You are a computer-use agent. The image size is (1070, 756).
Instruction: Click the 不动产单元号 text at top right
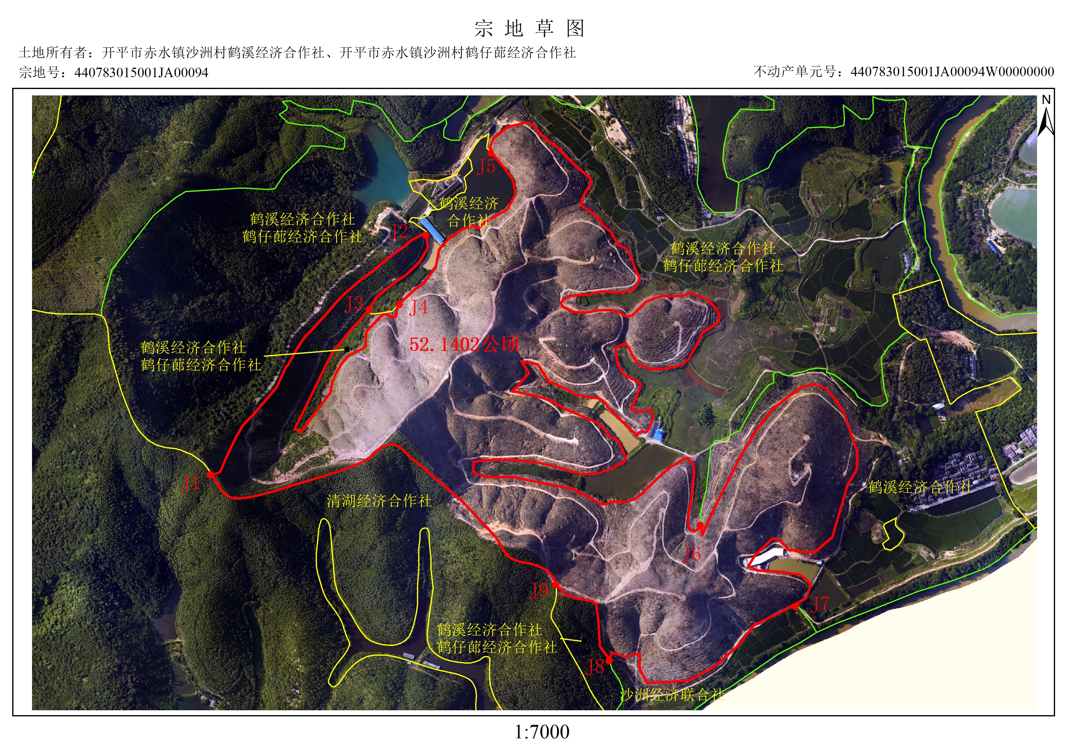[x=904, y=72]
